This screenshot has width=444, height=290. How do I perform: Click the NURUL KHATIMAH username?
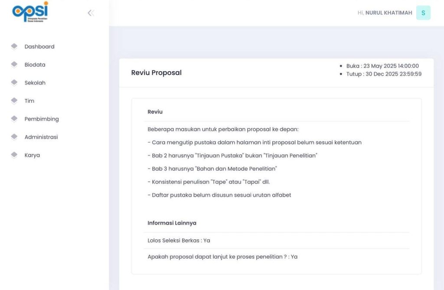(x=388, y=13)
